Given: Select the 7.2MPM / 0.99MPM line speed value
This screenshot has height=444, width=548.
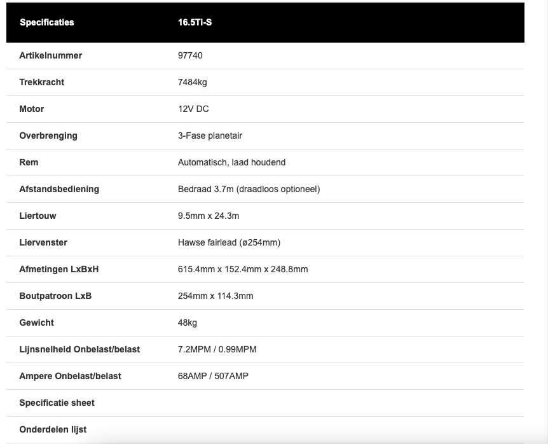Looking at the screenshot, I should [217, 349].
